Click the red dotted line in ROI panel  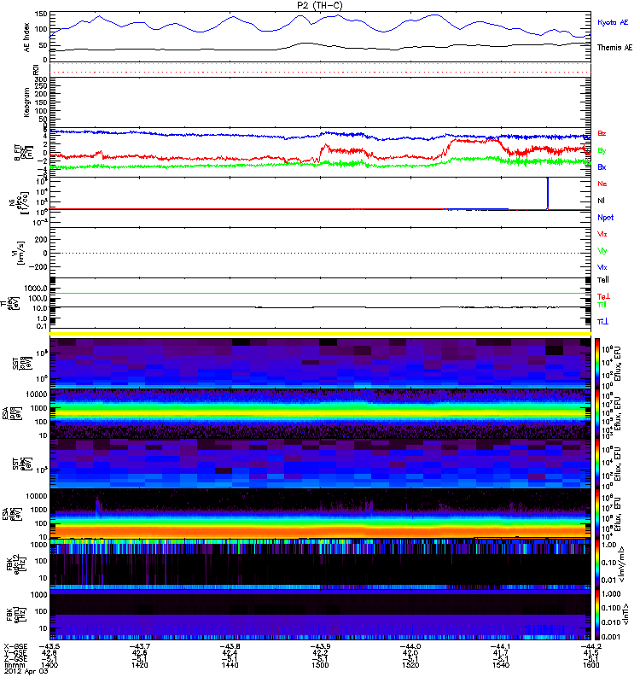pyautogui.click(x=320, y=73)
